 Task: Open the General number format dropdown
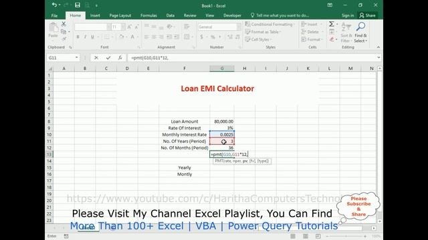239,27
